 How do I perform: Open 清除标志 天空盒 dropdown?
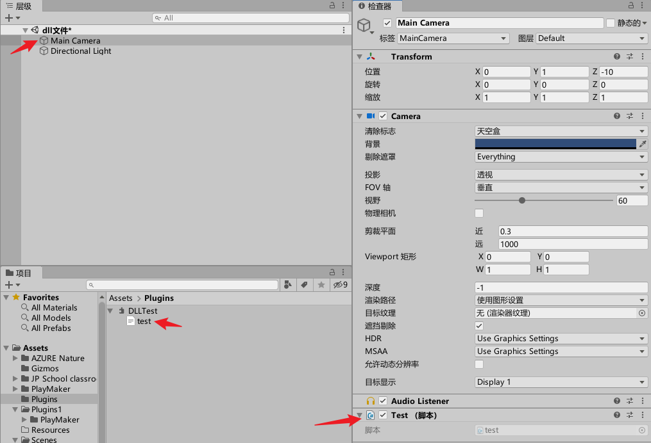tap(561, 131)
